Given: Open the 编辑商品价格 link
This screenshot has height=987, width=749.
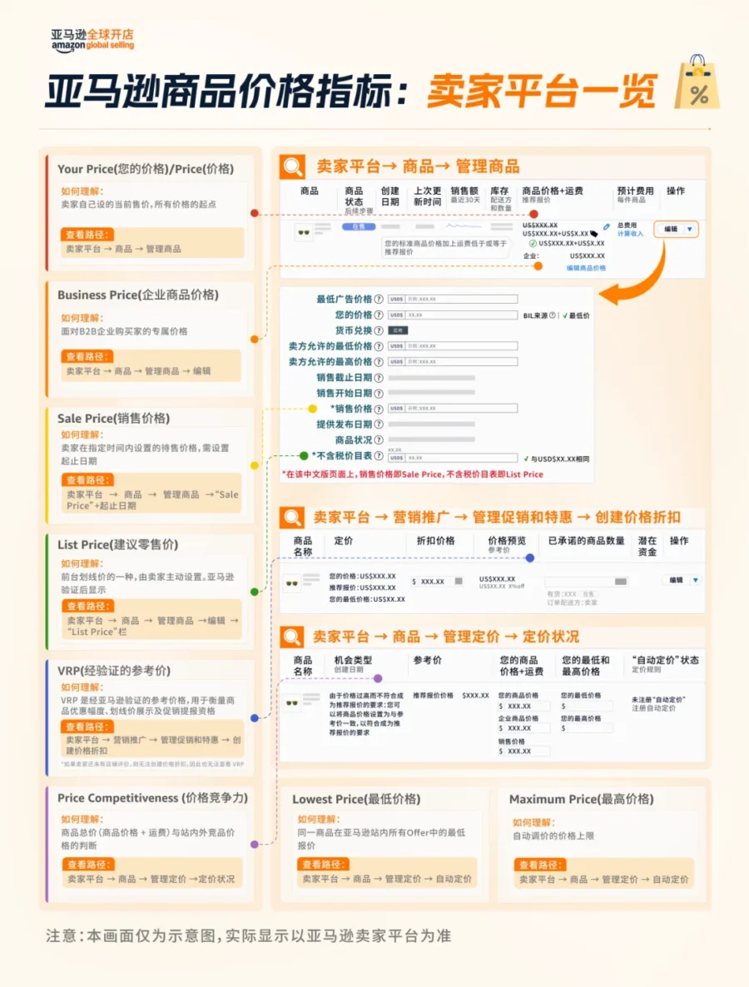Looking at the screenshot, I should [x=586, y=268].
